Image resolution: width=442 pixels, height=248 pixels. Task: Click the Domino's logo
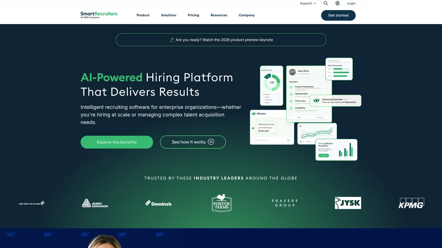[x=158, y=203]
